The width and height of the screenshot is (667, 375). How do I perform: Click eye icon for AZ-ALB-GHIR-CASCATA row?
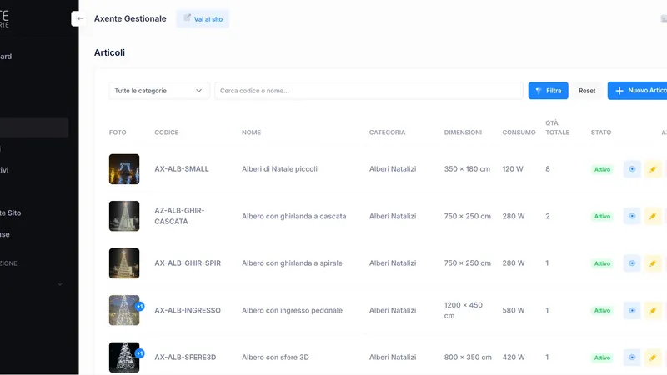coord(632,217)
